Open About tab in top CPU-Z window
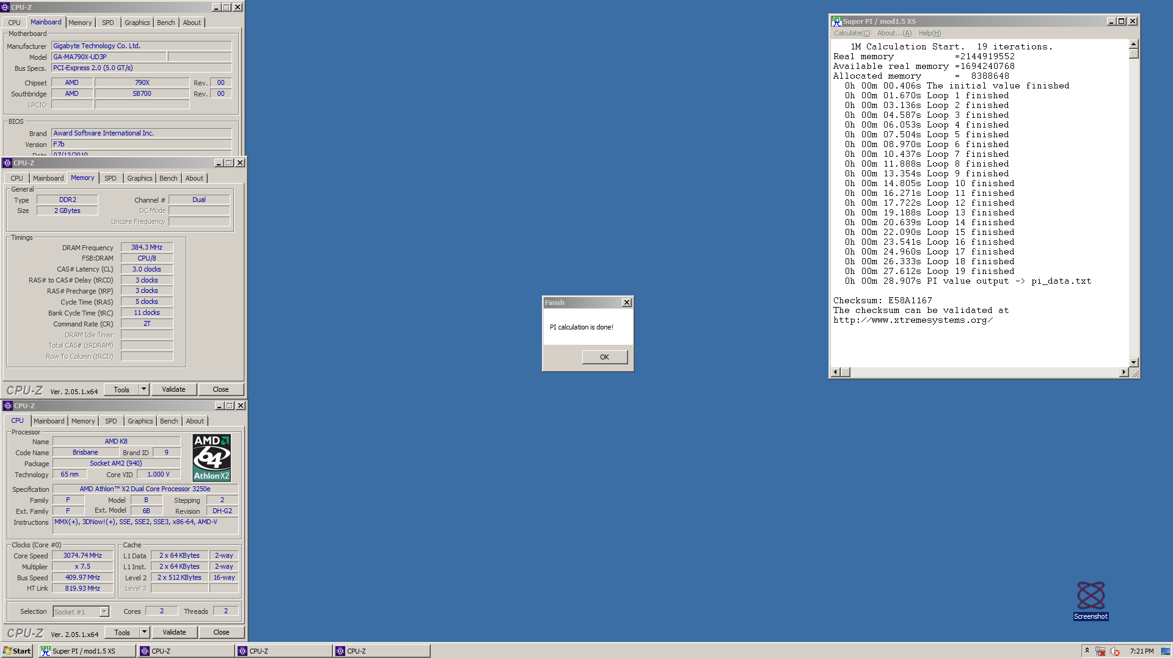The image size is (1173, 659). coord(192,23)
